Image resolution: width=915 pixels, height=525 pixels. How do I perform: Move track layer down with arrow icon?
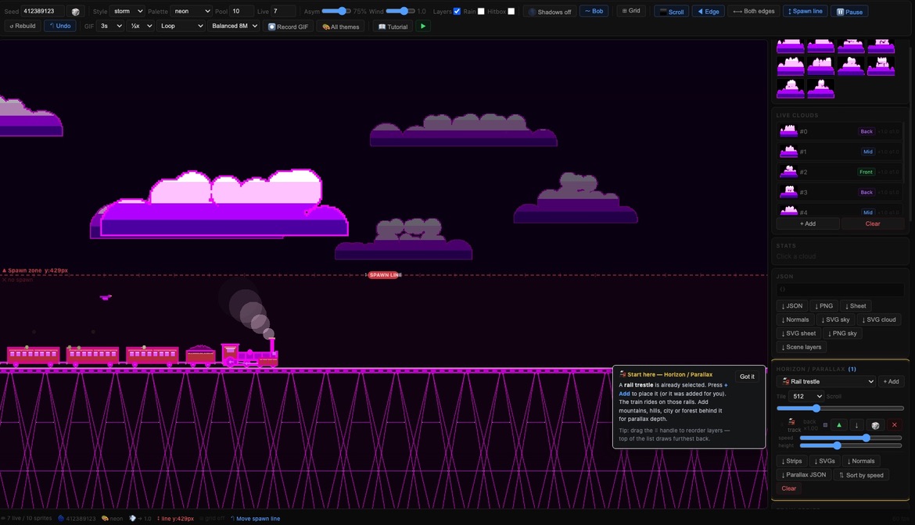click(856, 425)
